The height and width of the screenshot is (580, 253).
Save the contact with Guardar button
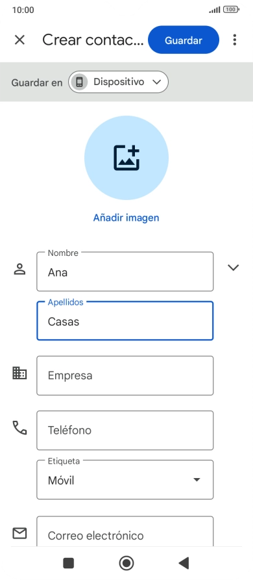pyautogui.click(x=184, y=40)
